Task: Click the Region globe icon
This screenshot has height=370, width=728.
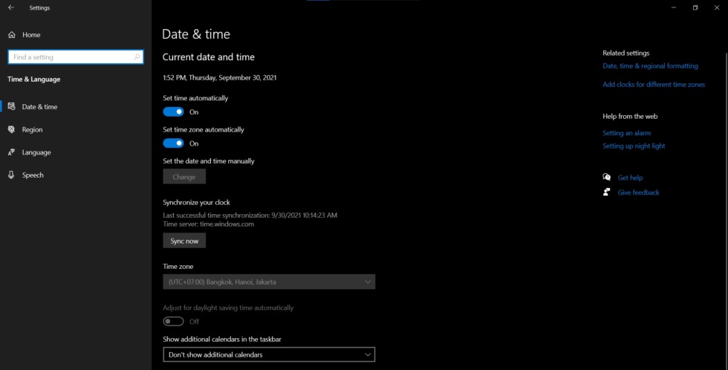Action: pos(12,129)
